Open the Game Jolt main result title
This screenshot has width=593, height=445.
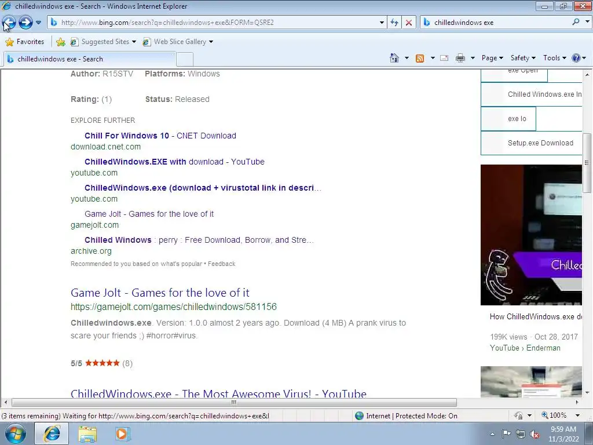point(160,293)
